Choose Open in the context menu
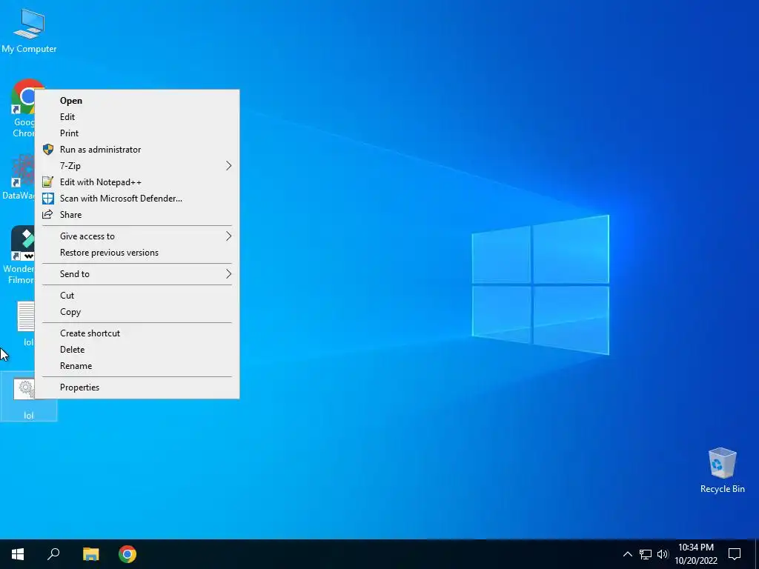759x569 pixels. point(137,101)
